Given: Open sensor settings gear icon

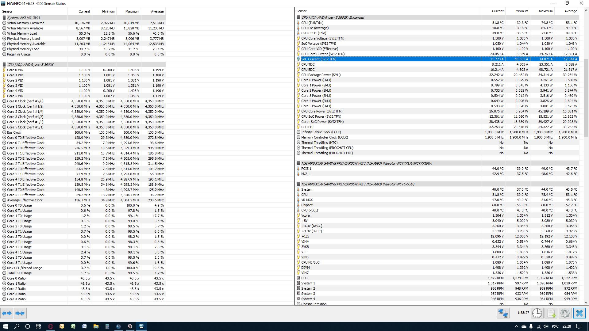Looking at the screenshot, I should click(565, 313).
